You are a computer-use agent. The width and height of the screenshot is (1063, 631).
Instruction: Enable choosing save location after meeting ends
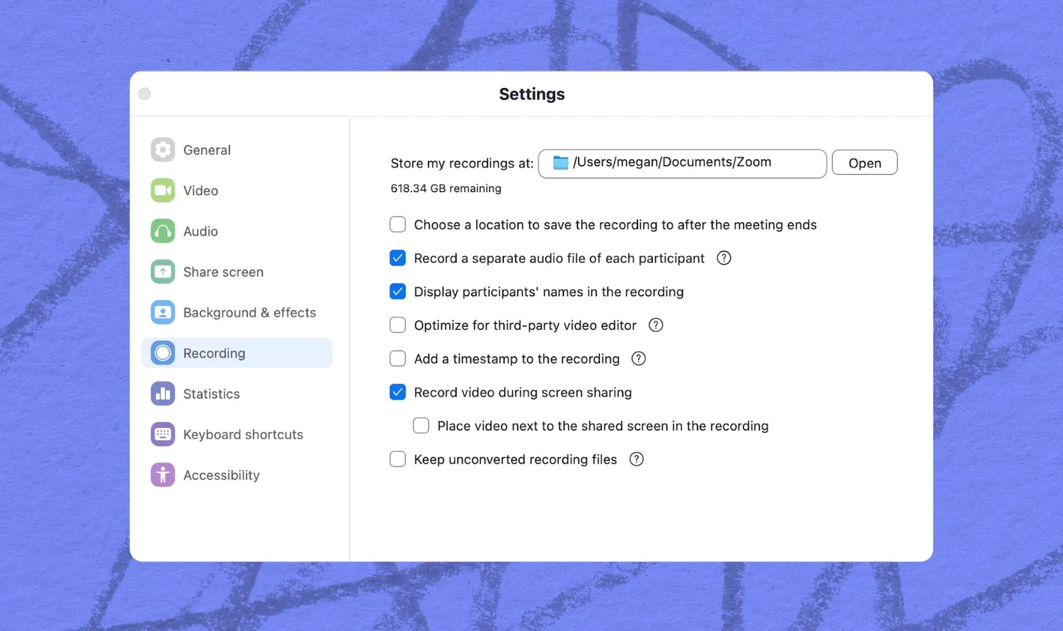[x=398, y=225]
